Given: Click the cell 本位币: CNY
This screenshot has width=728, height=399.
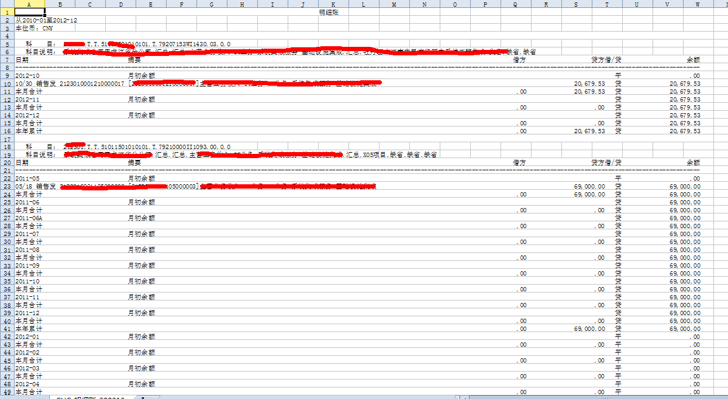Looking at the screenshot, I should (x=34, y=29).
